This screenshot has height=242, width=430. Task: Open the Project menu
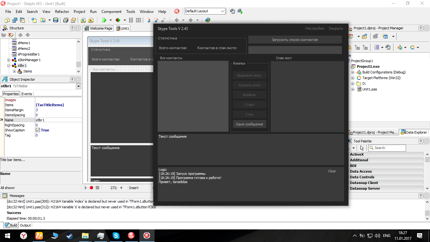[x=79, y=11]
